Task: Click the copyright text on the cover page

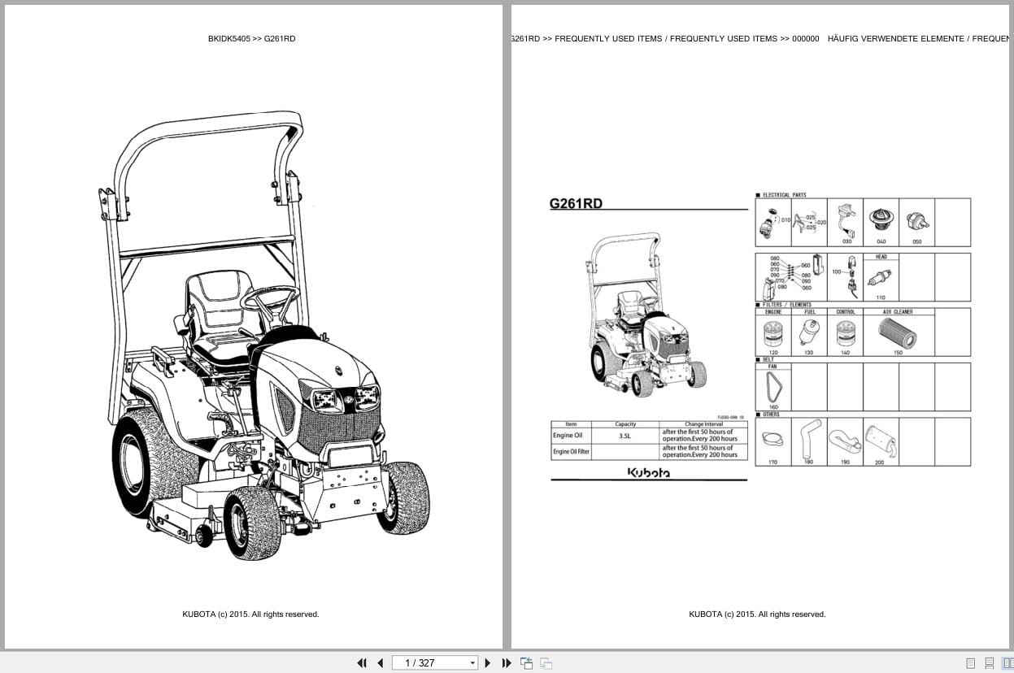Action: click(x=250, y=614)
